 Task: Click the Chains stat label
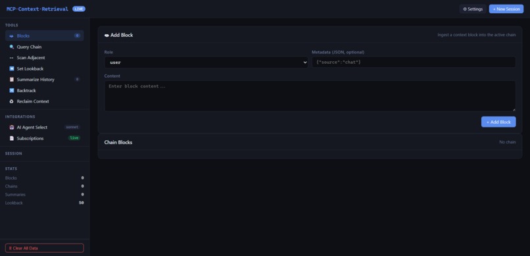coord(11,186)
